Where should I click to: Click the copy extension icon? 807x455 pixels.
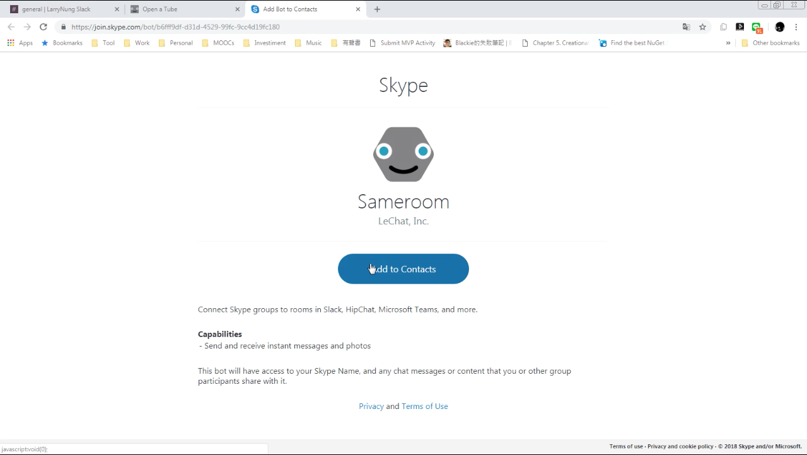(x=724, y=27)
